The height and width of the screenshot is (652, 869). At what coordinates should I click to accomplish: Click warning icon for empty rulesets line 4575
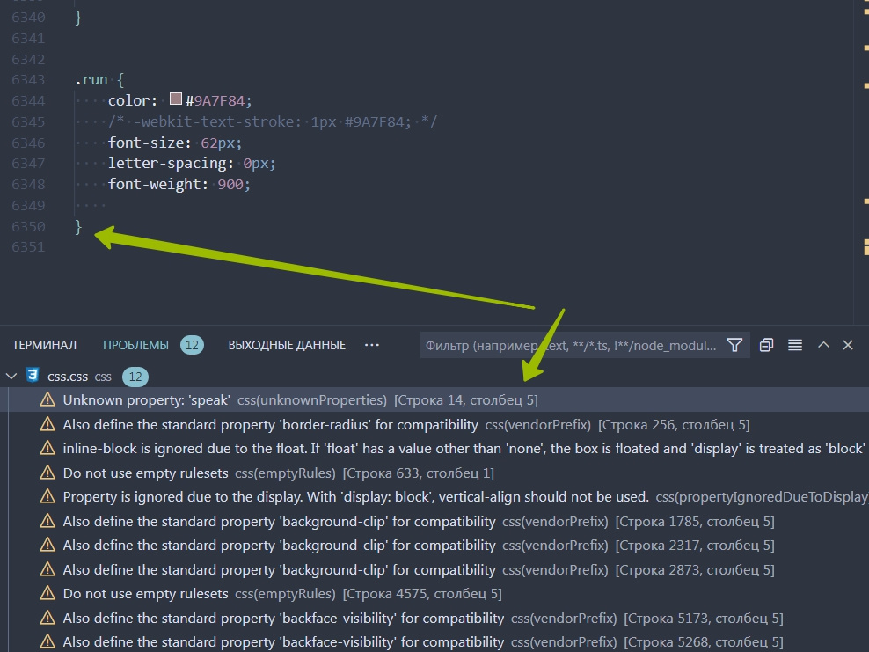(47, 593)
